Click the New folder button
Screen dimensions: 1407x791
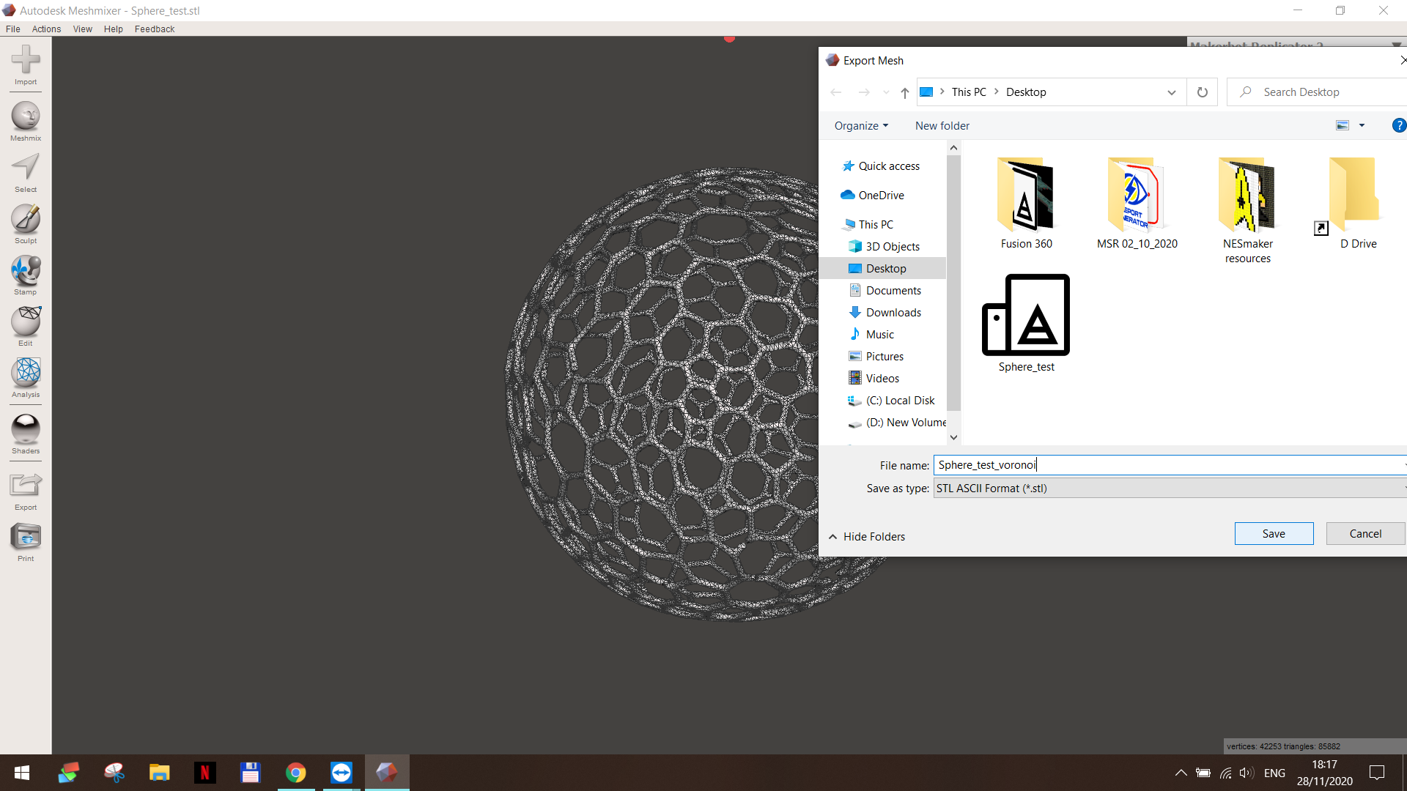coord(942,126)
